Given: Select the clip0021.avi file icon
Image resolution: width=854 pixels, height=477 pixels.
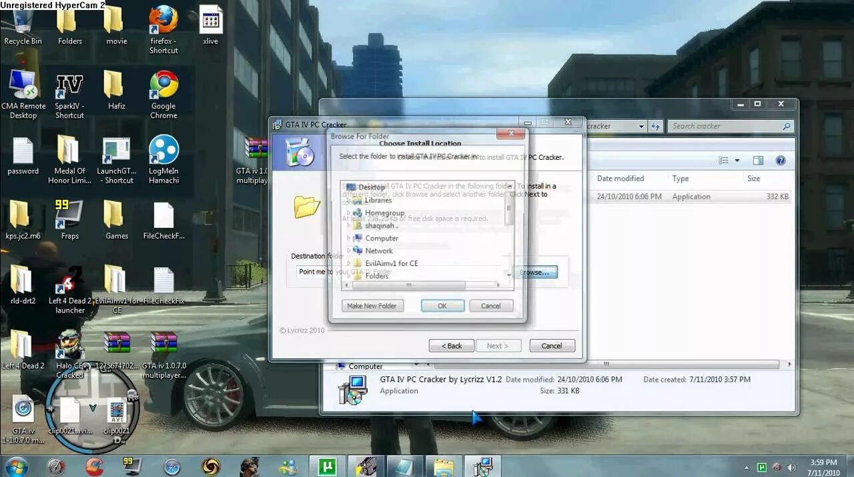Looking at the screenshot, I should click(x=69, y=416).
